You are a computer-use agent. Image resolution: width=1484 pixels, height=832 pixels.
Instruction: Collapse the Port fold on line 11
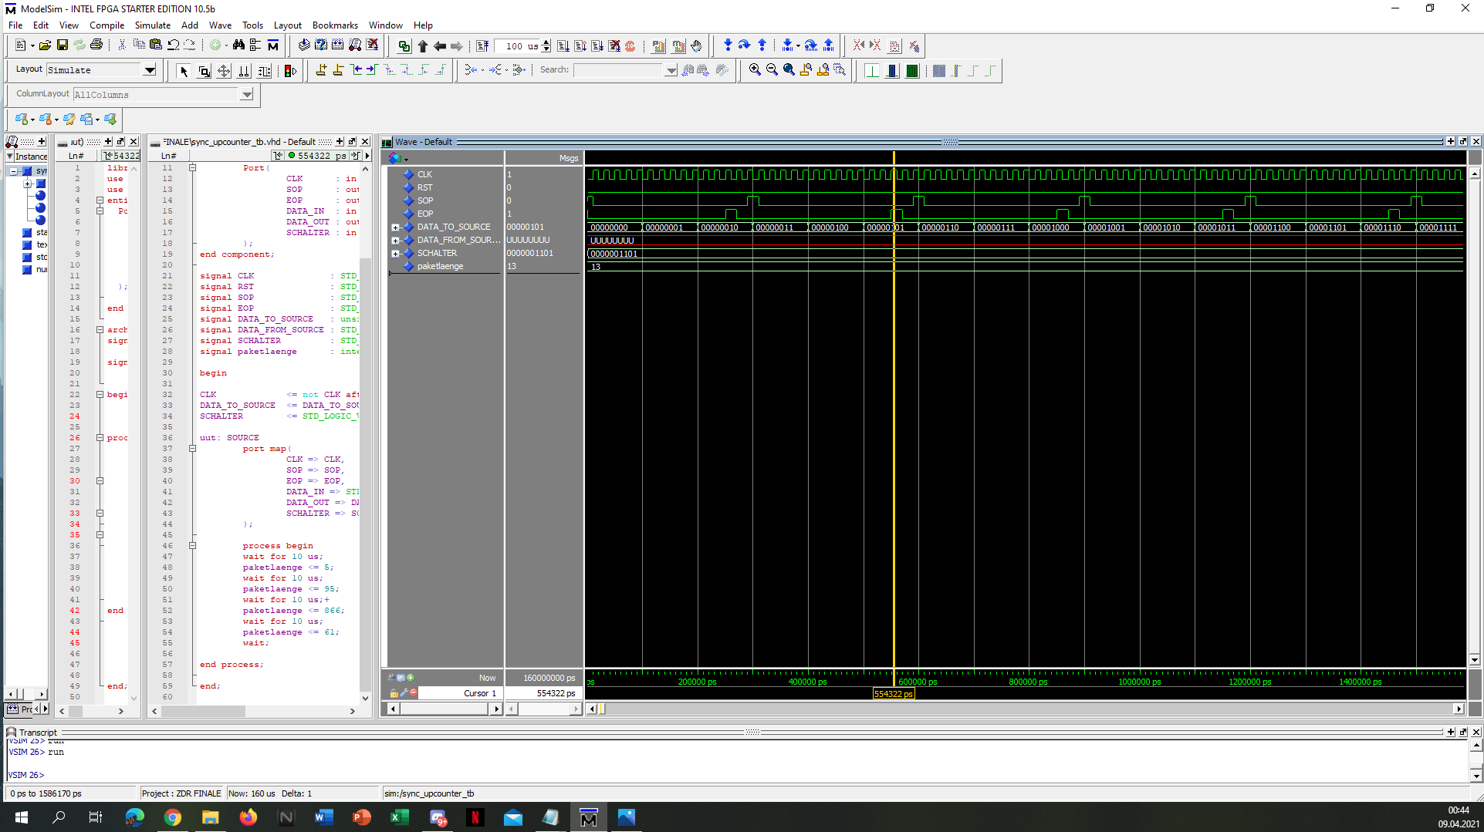pyautogui.click(x=192, y=167)
